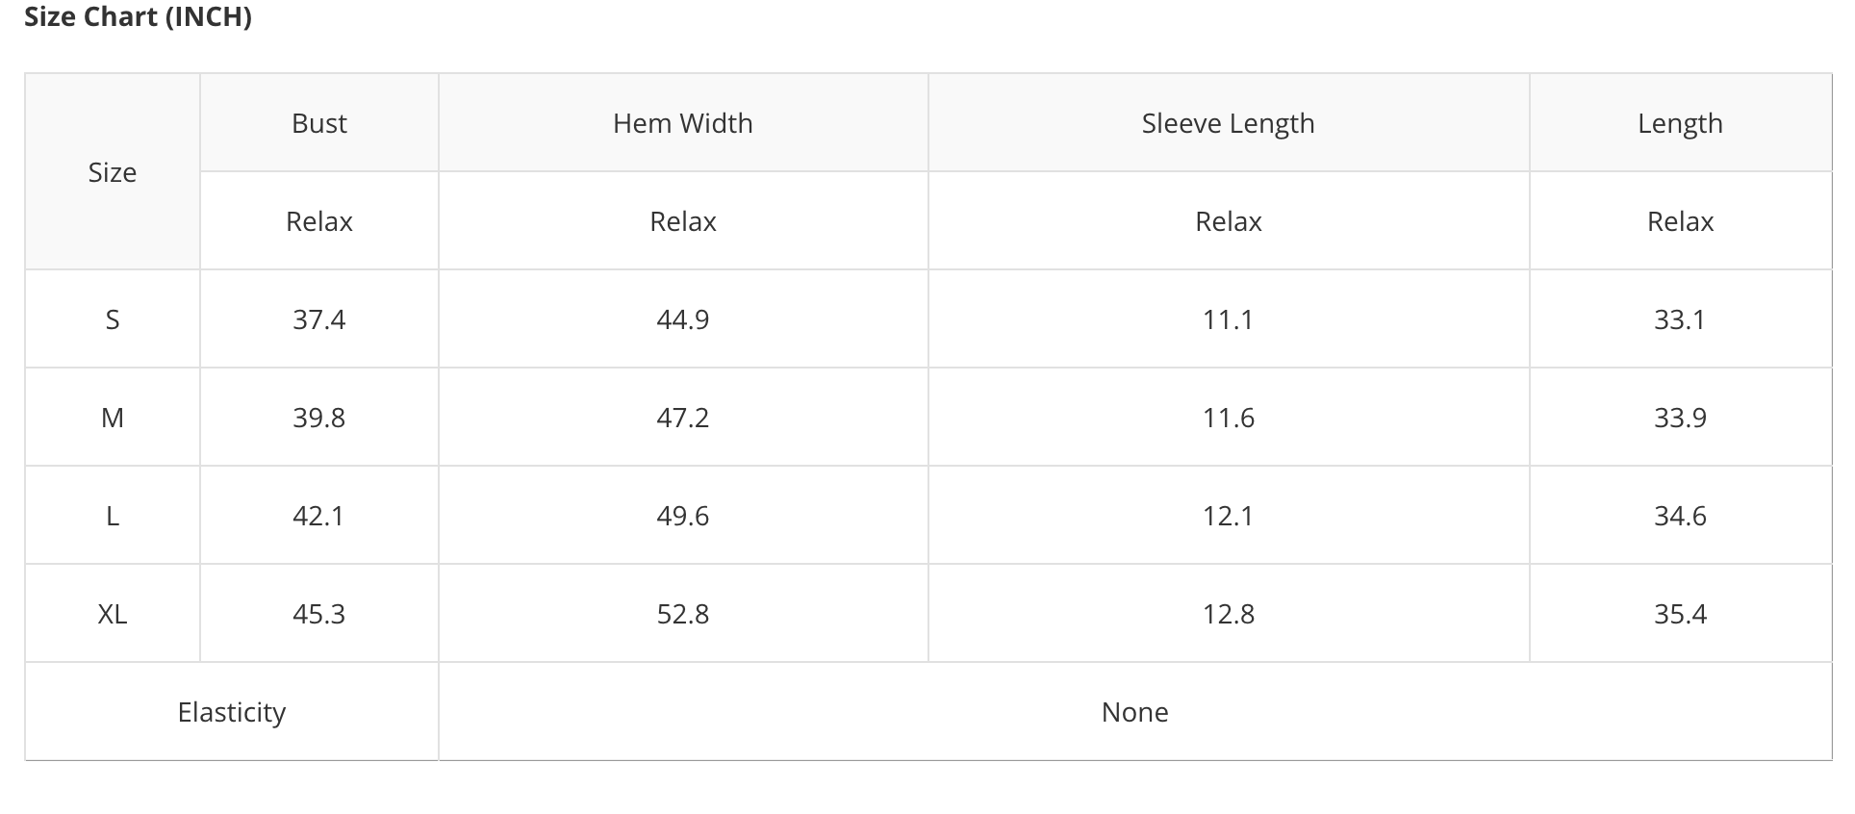This screenshot has width=1855, height=814.
Task: Click the Relax subheader under Sleeve Length
Action: [x=1229, y=221]
